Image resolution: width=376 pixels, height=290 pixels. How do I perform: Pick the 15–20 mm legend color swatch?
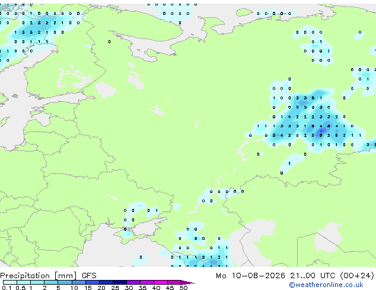tap(92, 282)
